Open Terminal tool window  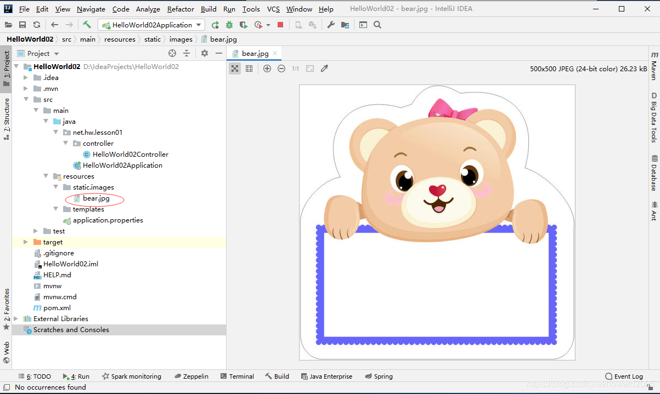click(x=237, y=376)
